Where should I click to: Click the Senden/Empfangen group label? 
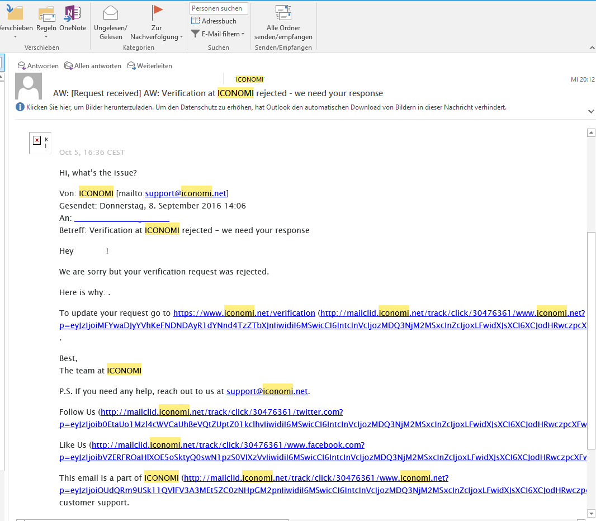pos(283,48)
